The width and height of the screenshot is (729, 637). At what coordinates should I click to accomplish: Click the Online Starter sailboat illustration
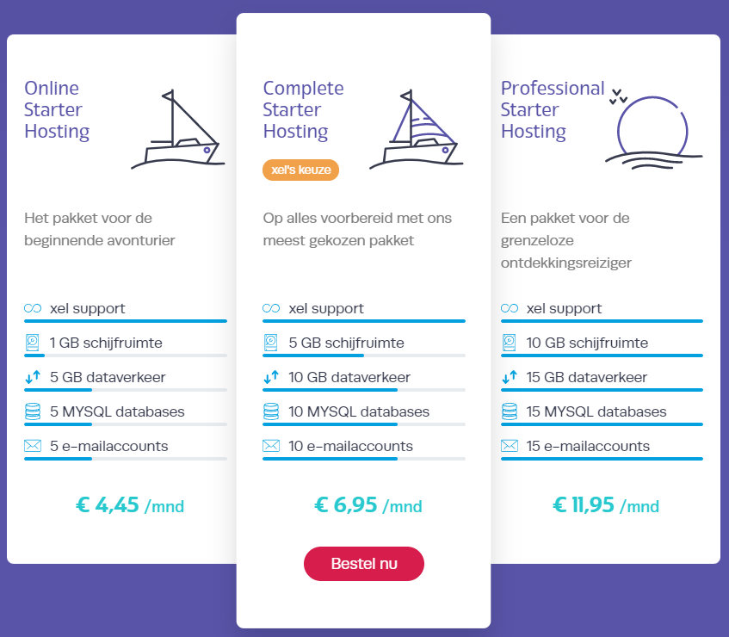(178, 129)
